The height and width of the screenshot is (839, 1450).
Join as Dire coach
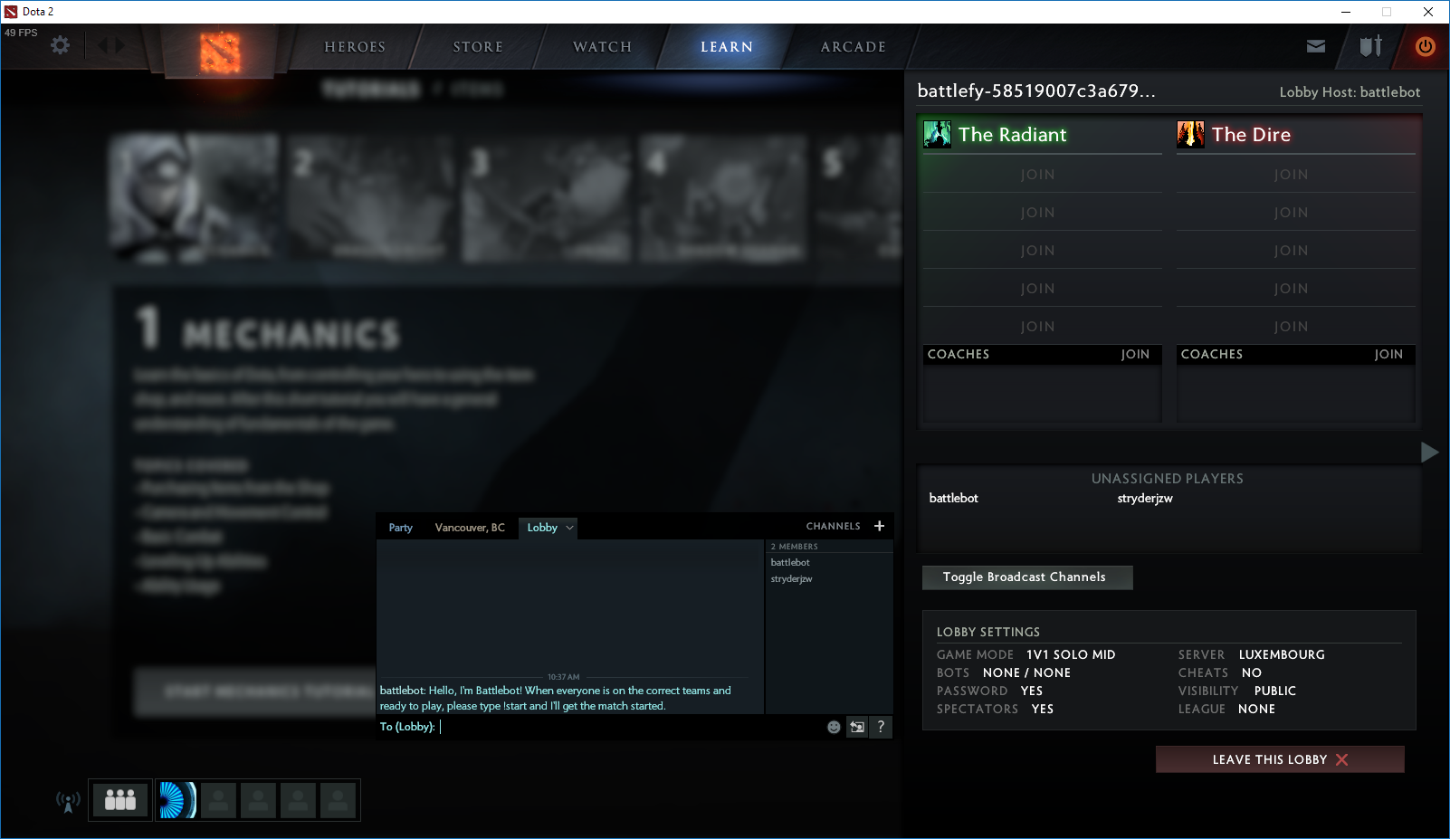pyautogui.click(x=1388, y=355)
